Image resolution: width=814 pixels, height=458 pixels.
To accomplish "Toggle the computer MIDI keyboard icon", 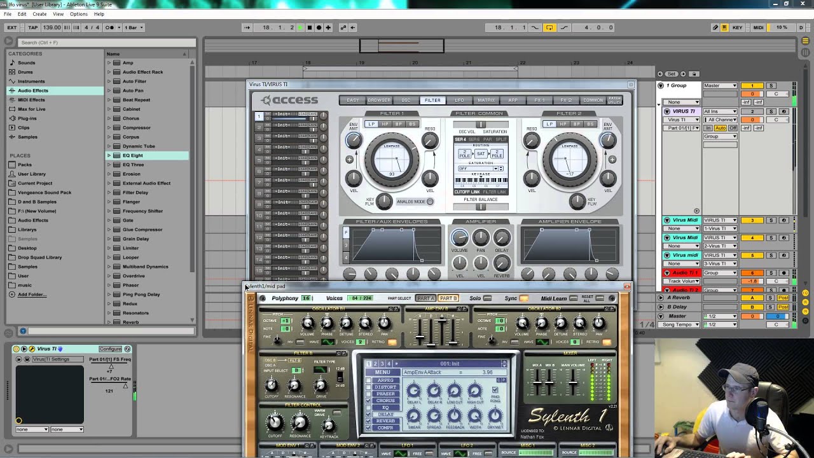I will tap(724, 27).
